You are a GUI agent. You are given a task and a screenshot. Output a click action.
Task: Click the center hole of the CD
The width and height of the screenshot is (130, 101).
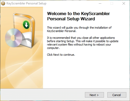point(13,38)
